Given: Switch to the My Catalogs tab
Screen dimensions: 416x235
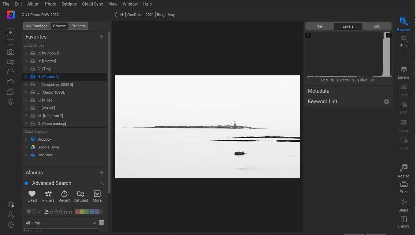Looking at the screenshot, I should tap(37, 26).
